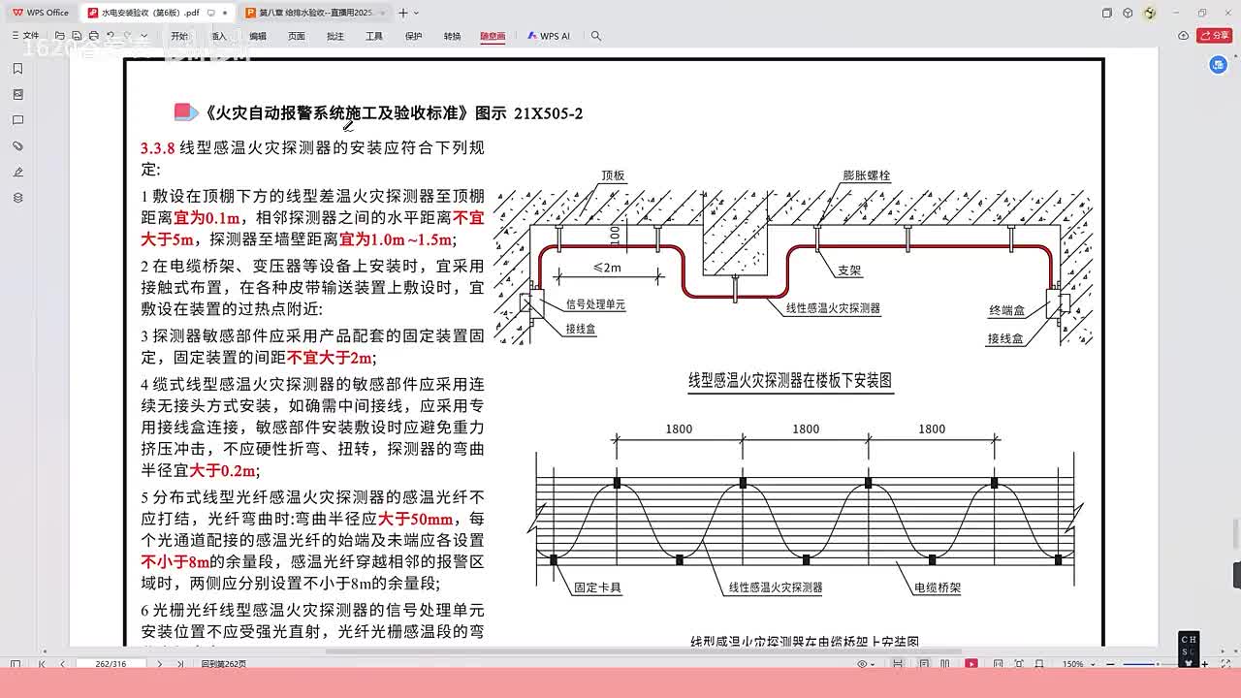1241x698 pixels.
Task: Click the open folder icon in quick toolbar
Action: pos(59,36)
